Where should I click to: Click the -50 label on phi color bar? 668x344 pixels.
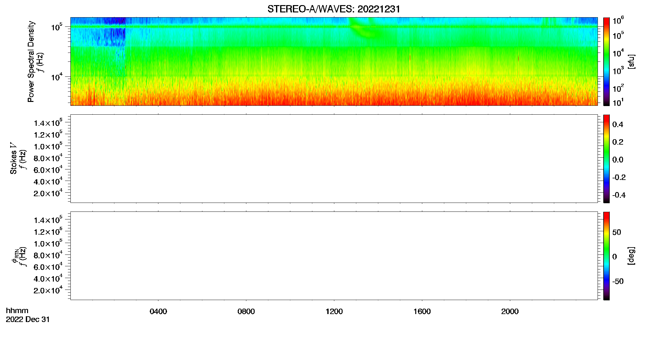pos(618,282)
